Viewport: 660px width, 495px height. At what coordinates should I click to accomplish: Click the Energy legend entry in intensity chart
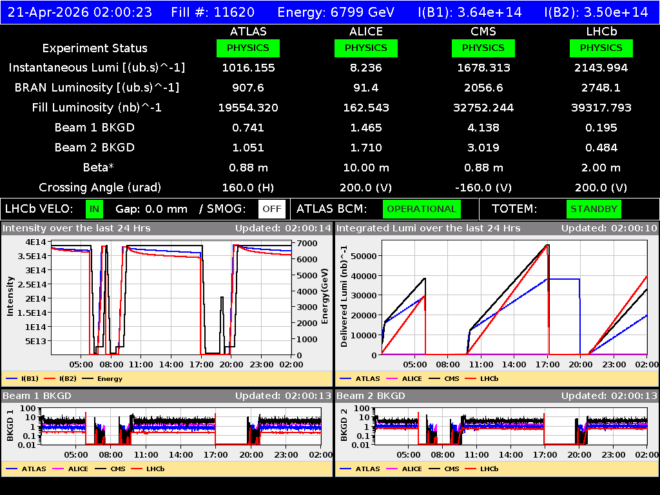tap(102, 378)
